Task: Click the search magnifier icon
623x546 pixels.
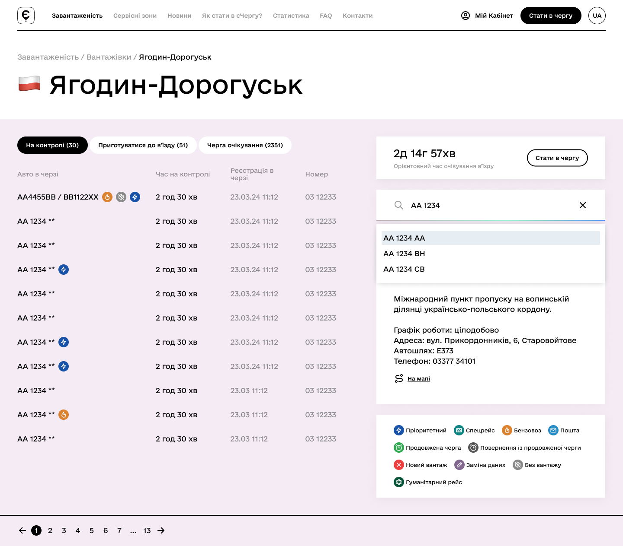Action: pos(399,205)
